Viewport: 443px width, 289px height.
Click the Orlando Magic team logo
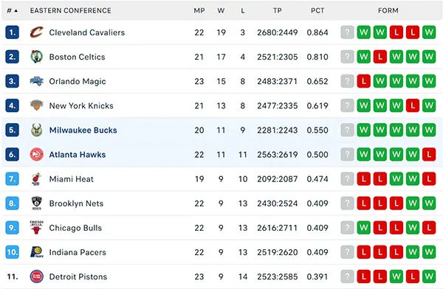click(x=37, y=81)
